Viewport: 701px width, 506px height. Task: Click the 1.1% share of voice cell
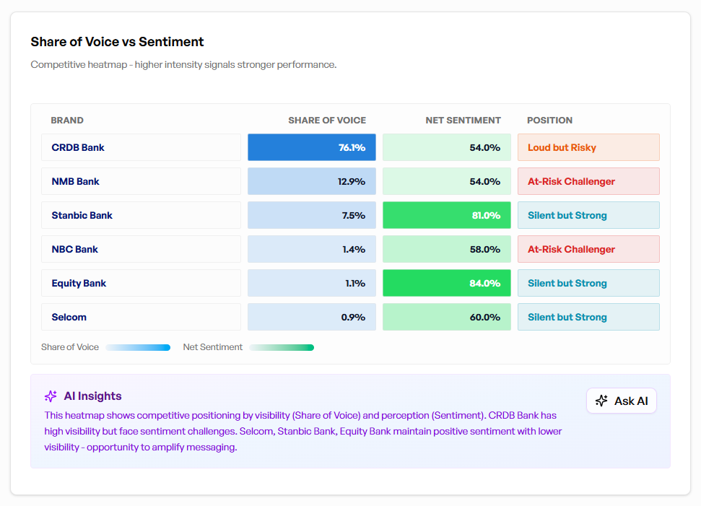click(x=312, y=284)
